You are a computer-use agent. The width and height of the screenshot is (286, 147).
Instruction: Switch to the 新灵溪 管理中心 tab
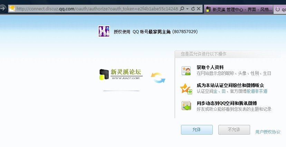[239, 9]
